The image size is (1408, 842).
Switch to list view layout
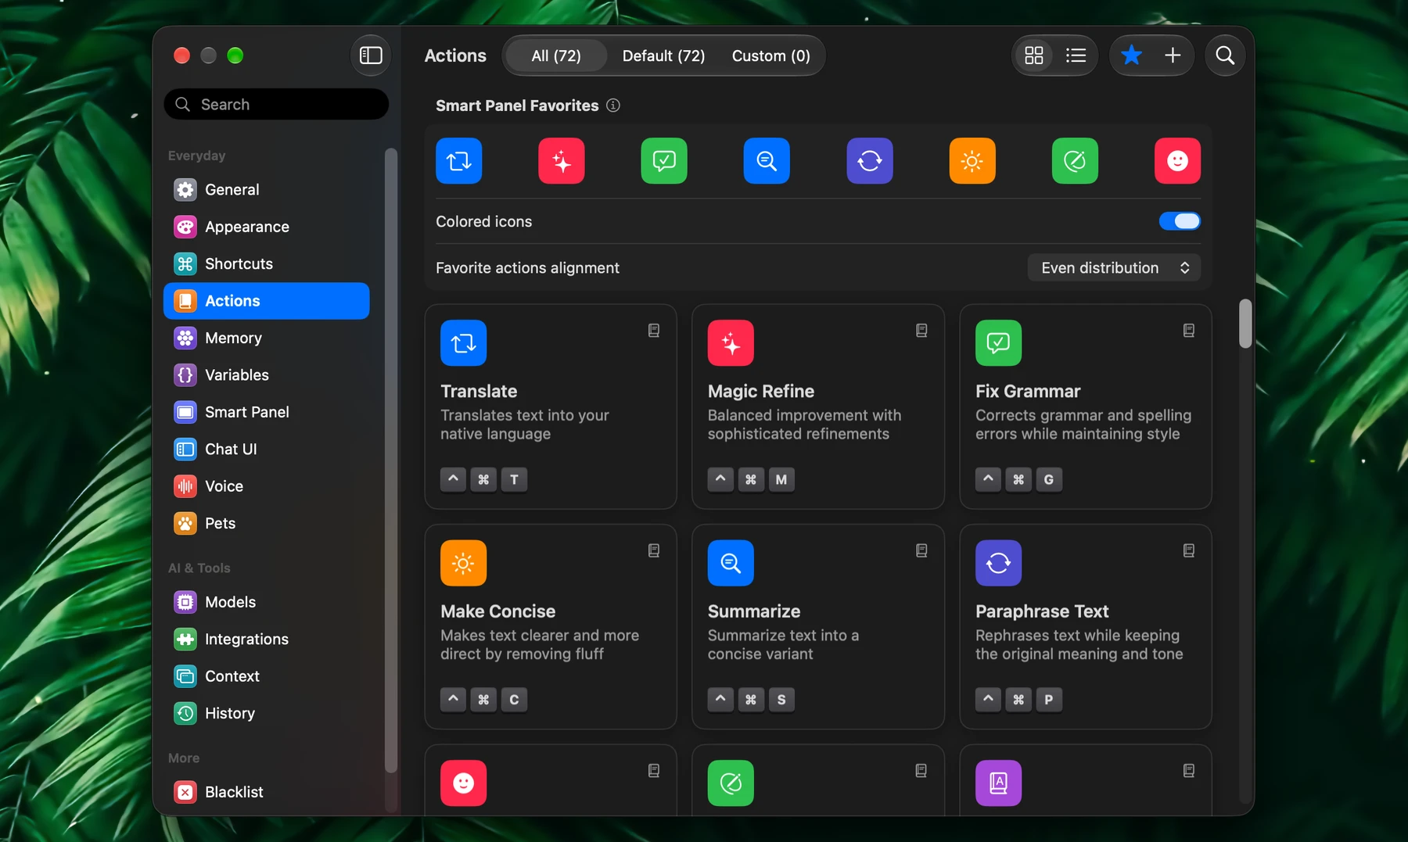(x=1076, y=56)
